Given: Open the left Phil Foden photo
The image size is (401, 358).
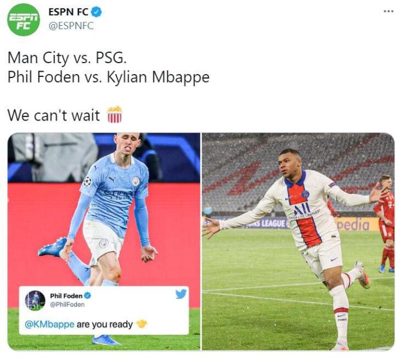Looking at the screenshot, I should [104, 241].
